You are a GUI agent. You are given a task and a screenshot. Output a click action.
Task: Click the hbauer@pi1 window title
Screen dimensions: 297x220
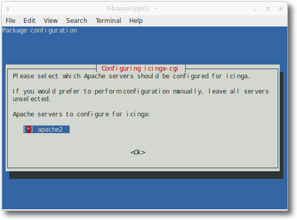click(132, 9)
